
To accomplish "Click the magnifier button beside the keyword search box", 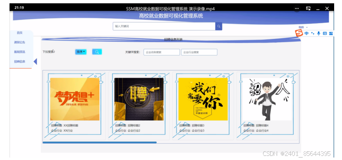I will click(x=218, y=26).
